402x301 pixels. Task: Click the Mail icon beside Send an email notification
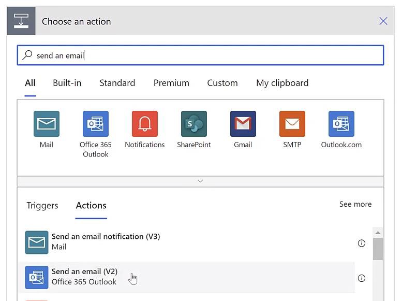(x=37, y=242)
